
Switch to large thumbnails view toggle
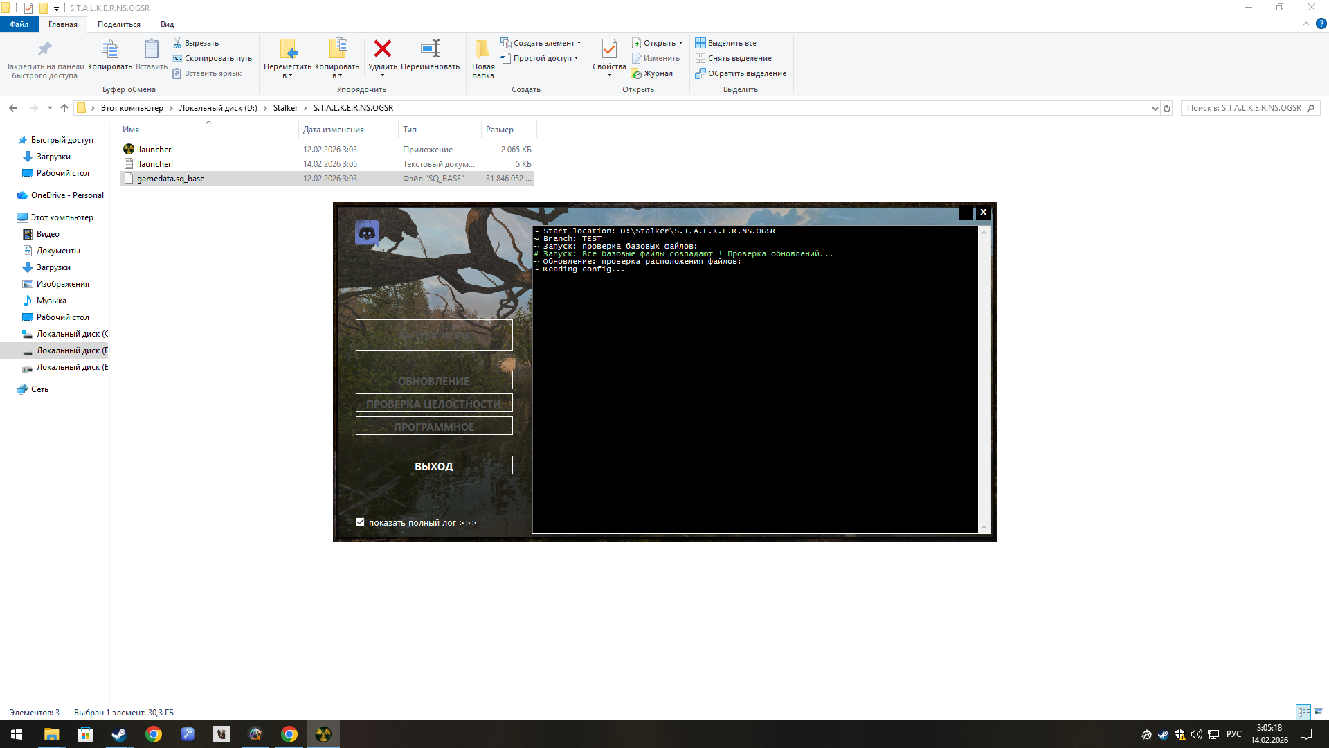point(1319,712)
